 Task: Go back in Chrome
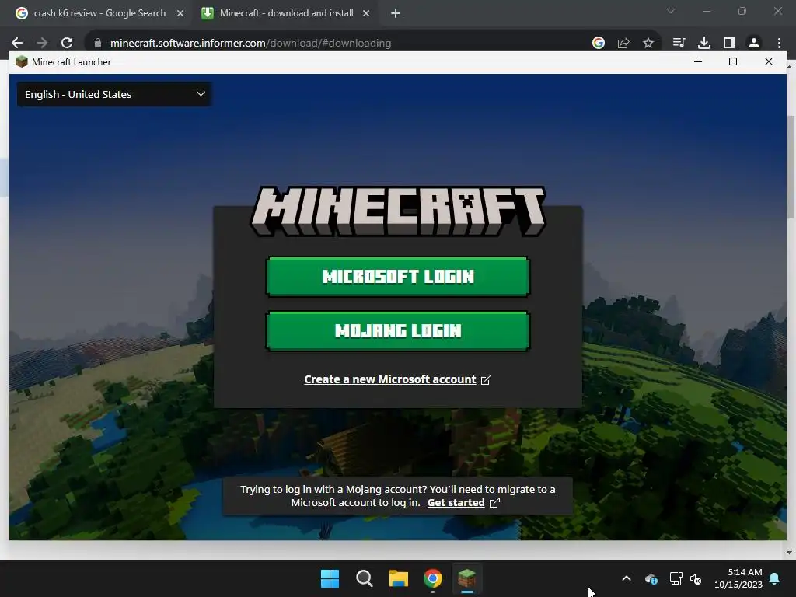(x=17, y=43)
